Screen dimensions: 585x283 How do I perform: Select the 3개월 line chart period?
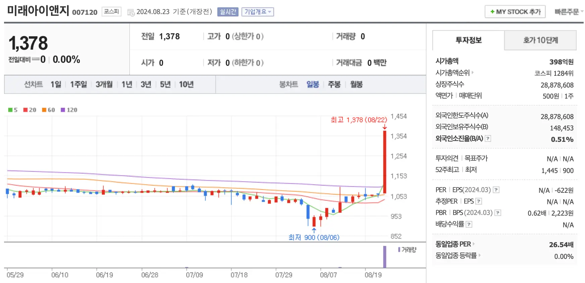(104, 84)
